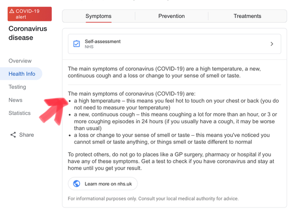The height and width of the screenshot is (213, 298).
Task: Click the Self-assessment clipboard checkmark icon
Action: [x=76, y=44]
